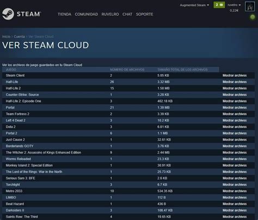Show files for Monkey Island 2

(235, 166)
